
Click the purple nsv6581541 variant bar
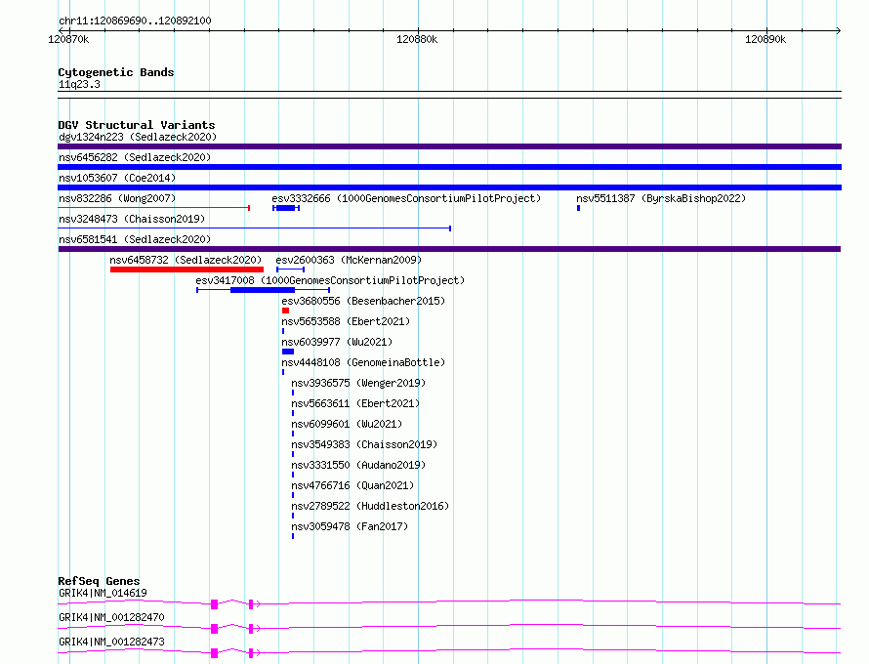pyautogui.click(x=449, y=249)
